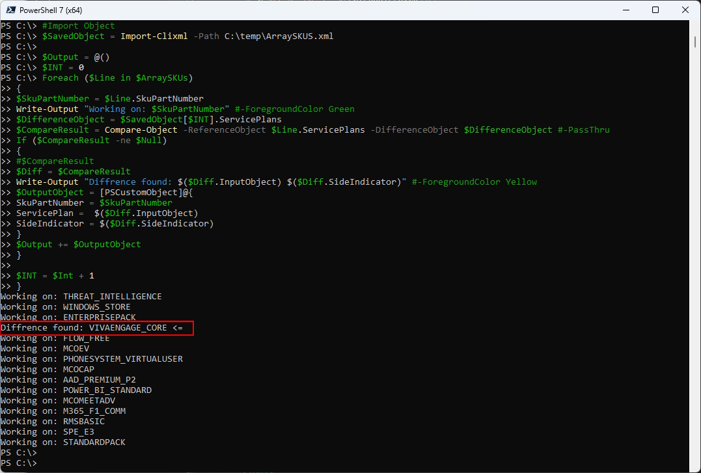Click 'SideIndicator = $($Diff.SideIndicator)' line

pos(115,224)
